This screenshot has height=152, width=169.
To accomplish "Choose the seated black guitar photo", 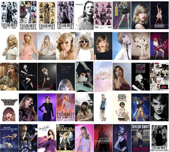I will click(x=28, y=77).
